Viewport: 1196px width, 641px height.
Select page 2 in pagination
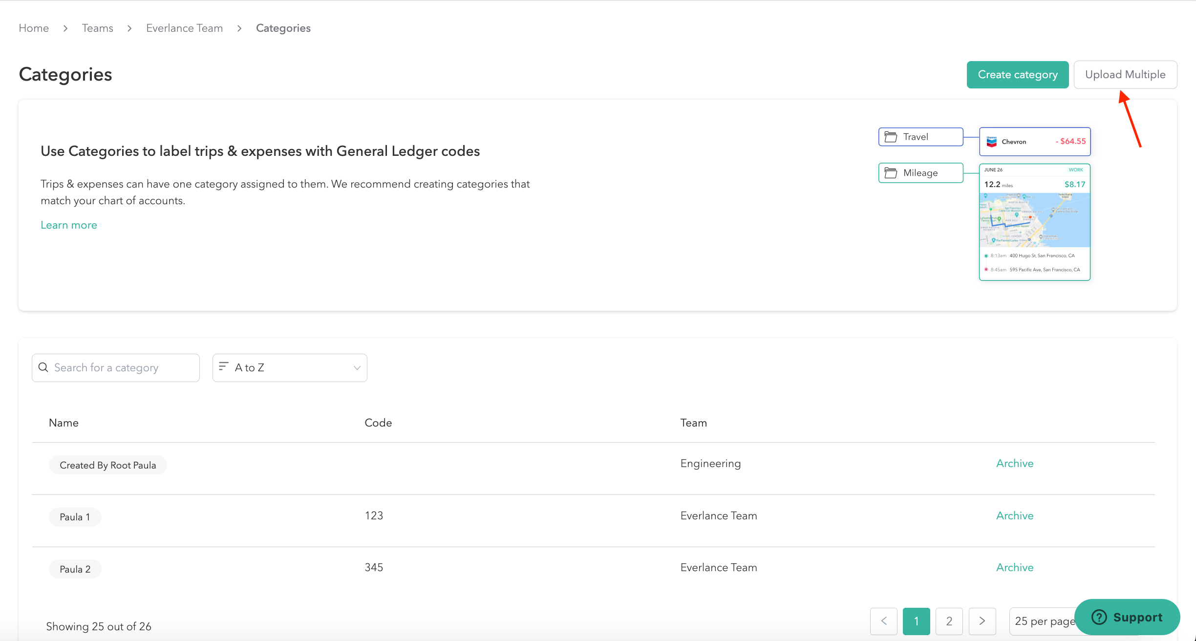click(949, 621)
